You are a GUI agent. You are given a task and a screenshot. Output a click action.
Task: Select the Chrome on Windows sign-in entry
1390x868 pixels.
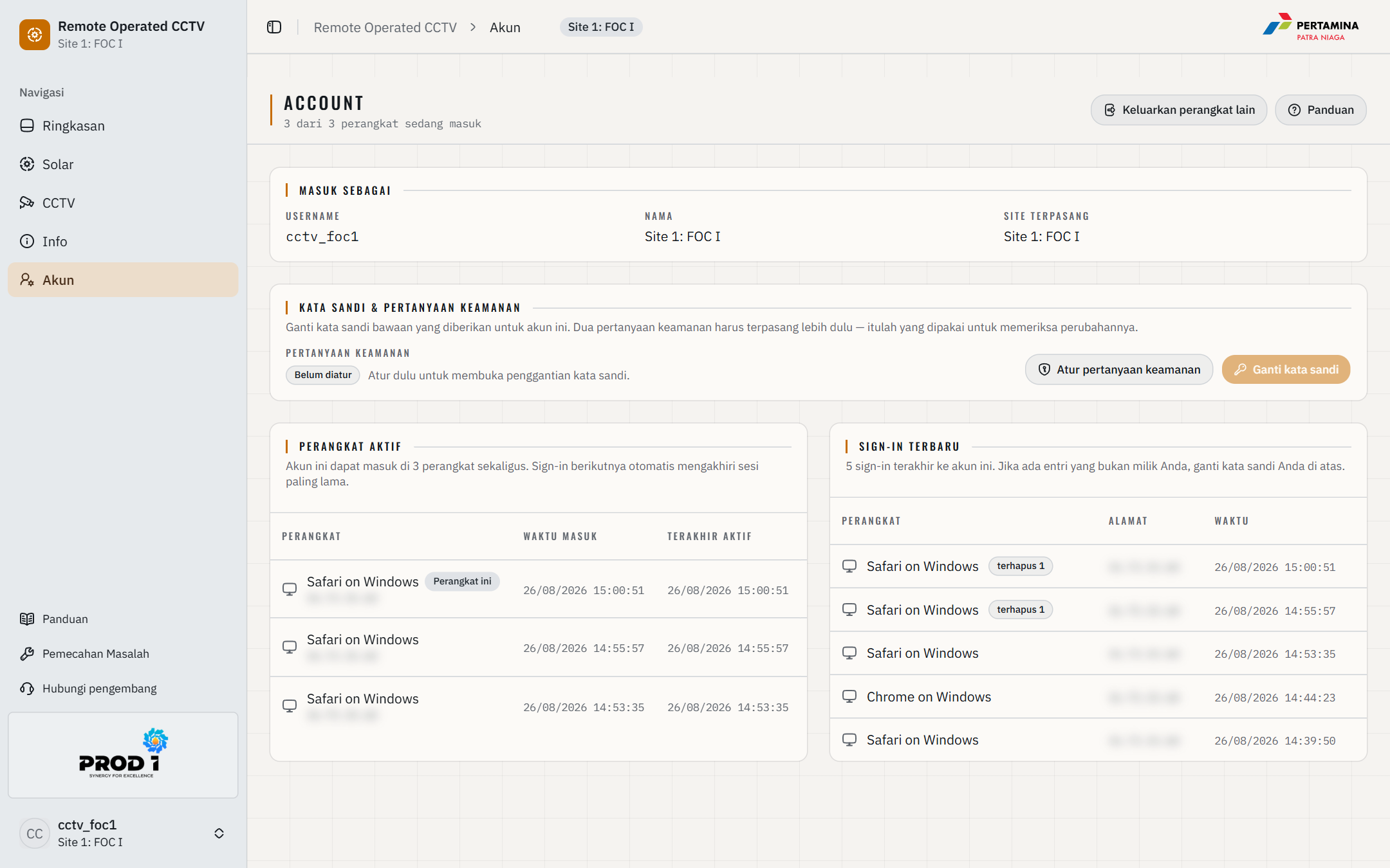tap(1098, 697)
